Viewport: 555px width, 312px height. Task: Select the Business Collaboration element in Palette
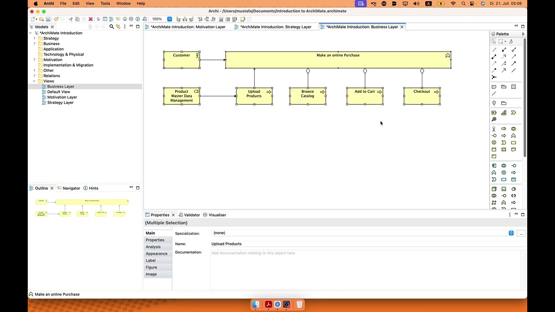click(513, 129)
